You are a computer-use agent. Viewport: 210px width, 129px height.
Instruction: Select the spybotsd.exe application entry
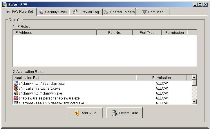click(51, 103)
